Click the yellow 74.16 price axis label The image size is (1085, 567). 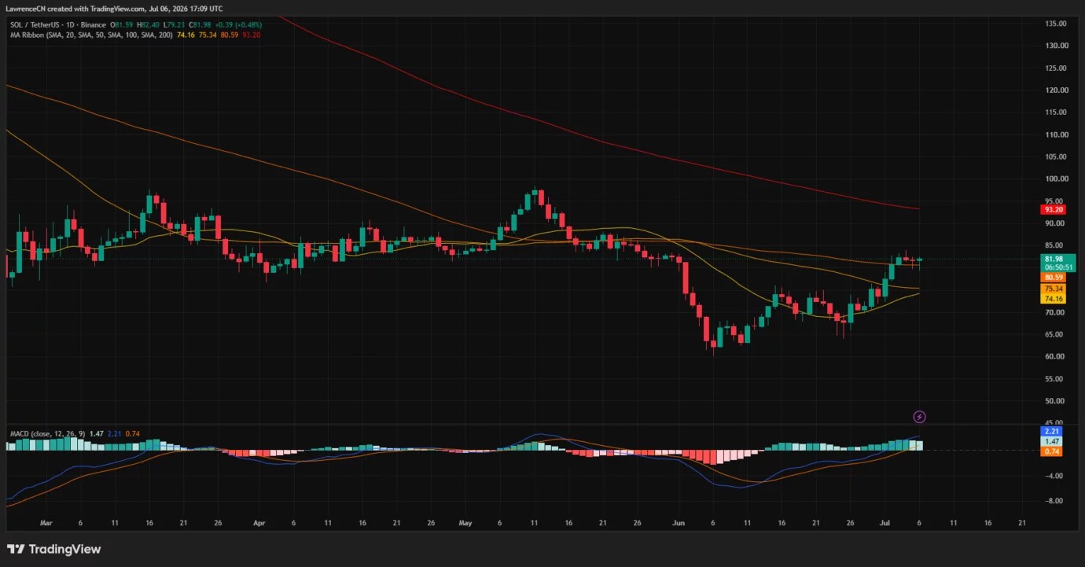pos(1054,299)
